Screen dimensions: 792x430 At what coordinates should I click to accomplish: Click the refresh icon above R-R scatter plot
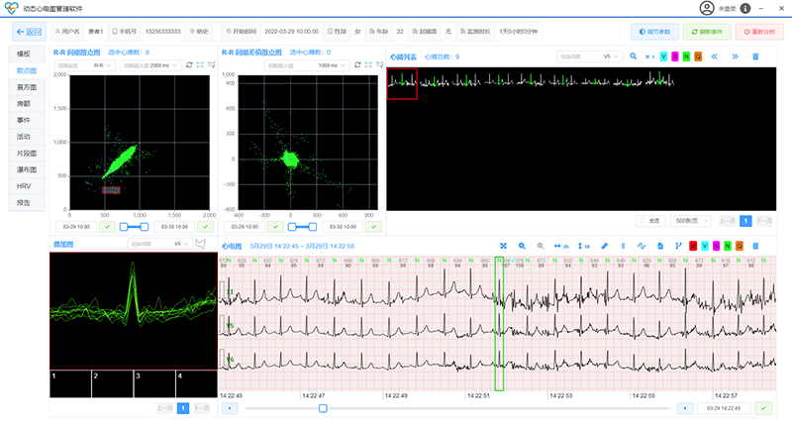click(190, 65)
